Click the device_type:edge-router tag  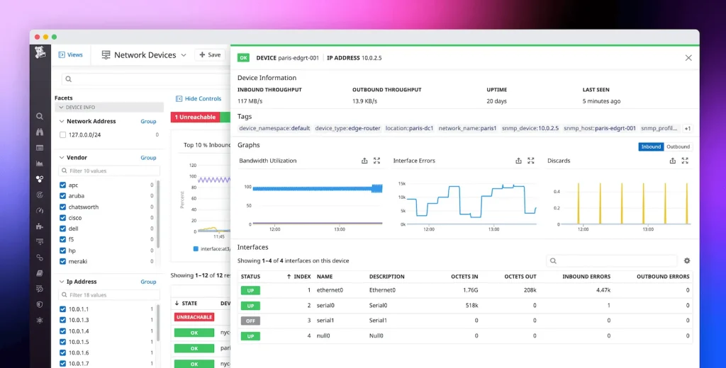tap(347, 129)
